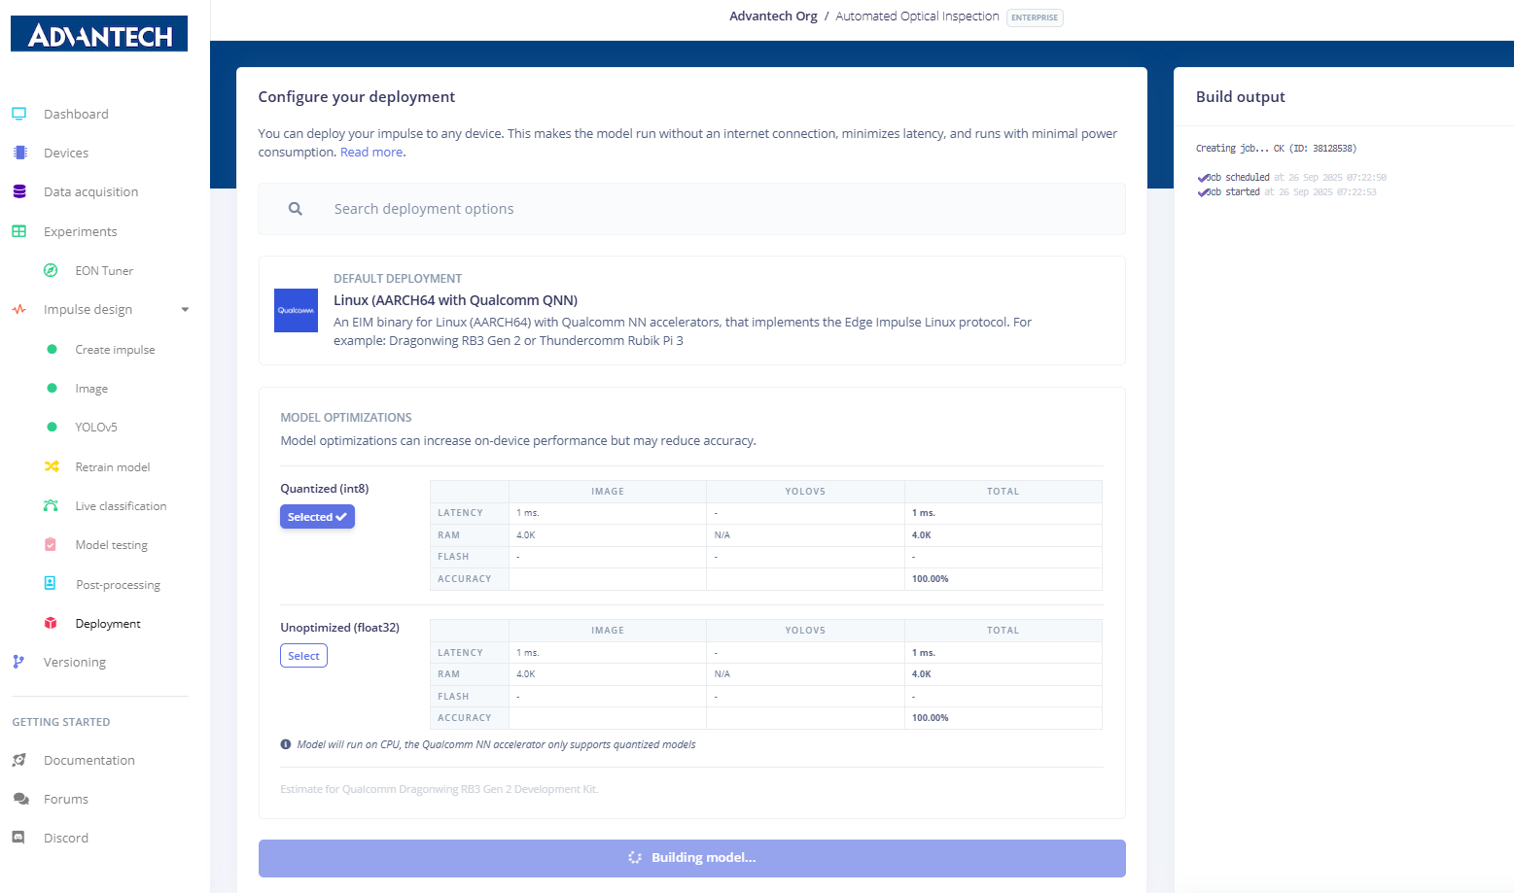
Task: Click 'Creating job... OK' output line
Action: coord(1276,149)
